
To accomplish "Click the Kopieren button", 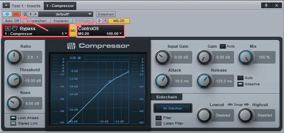I will (61, 21).
